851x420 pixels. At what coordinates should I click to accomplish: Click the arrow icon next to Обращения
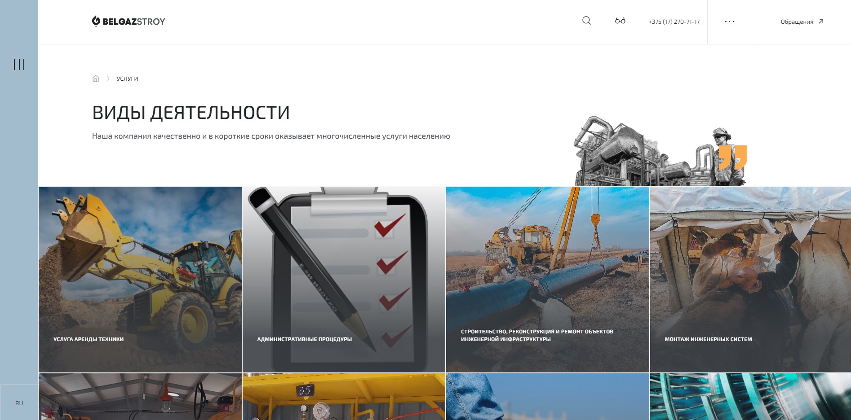point(821,21)
